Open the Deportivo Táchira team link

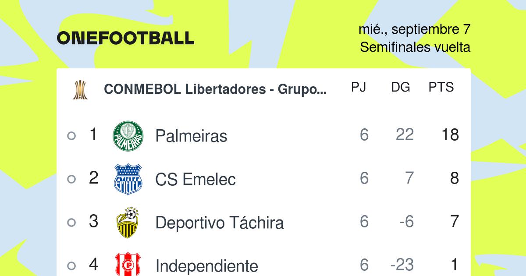[220, 223]
